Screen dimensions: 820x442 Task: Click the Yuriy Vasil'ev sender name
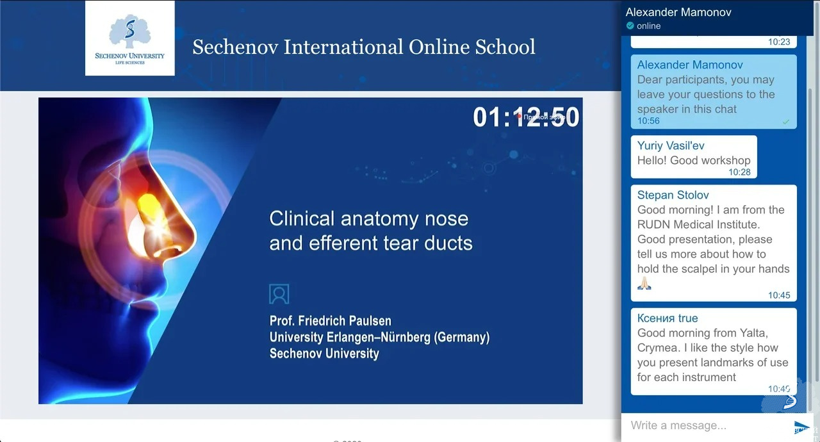(671, 145)
